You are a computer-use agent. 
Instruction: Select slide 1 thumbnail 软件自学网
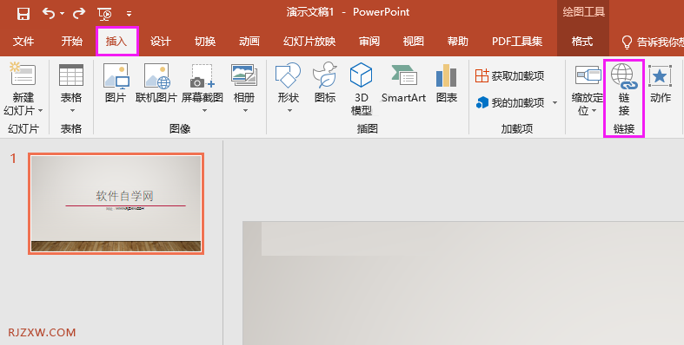coord(116,204)
